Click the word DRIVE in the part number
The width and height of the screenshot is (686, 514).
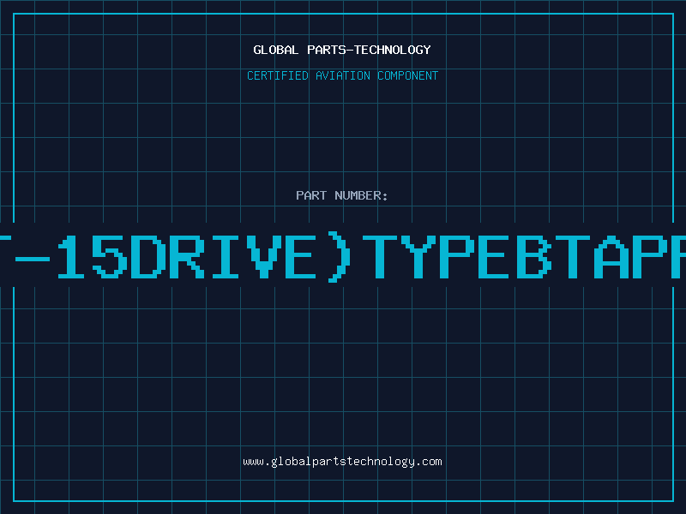(x=223, y=256)
